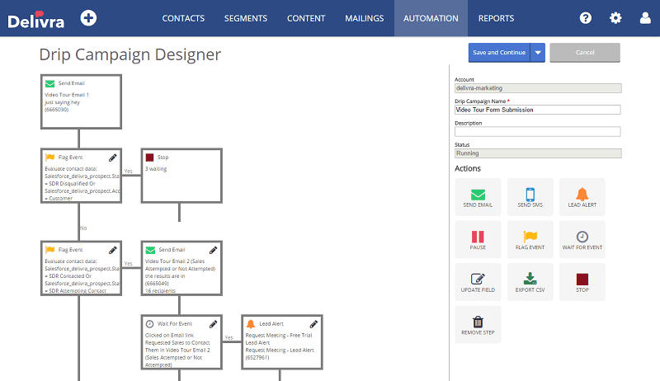660x381 pixels.
Task: Select the Stop step with 3 waiting
Action: tap(181, 176)
